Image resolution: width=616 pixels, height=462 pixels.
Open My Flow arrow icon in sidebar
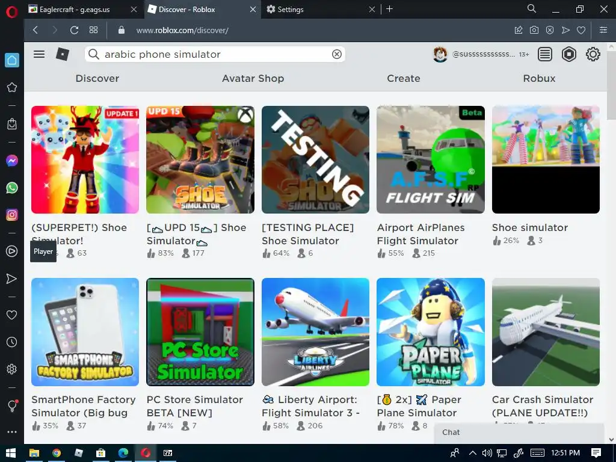coord(12,279)
